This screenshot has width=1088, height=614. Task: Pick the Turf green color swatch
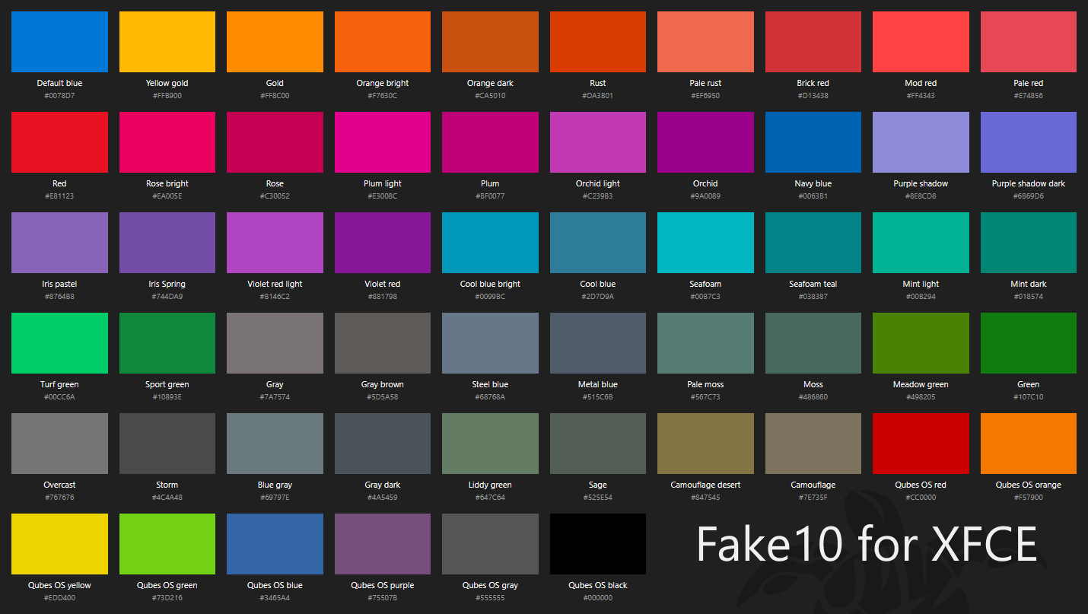click(x=59, y=343)
